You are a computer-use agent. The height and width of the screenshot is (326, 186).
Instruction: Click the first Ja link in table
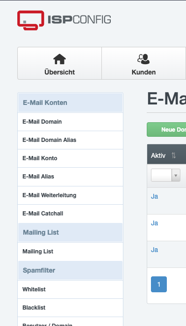pyautogui.click(x=155, y=196)
